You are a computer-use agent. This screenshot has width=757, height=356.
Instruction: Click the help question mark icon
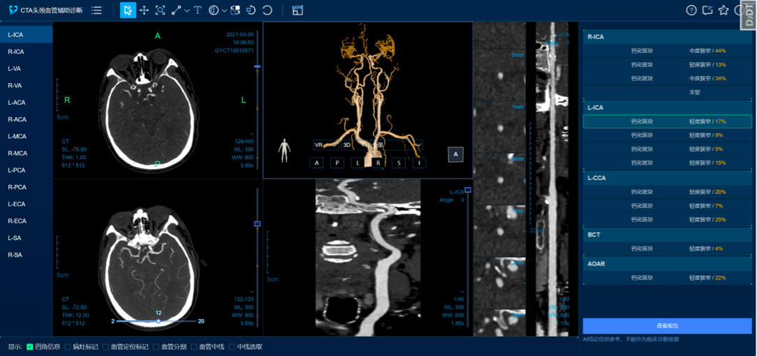(x=691, y=10)
